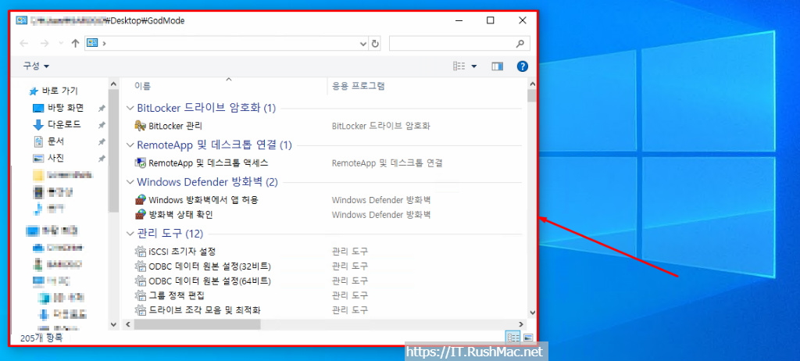Click the address bar field

232,44
